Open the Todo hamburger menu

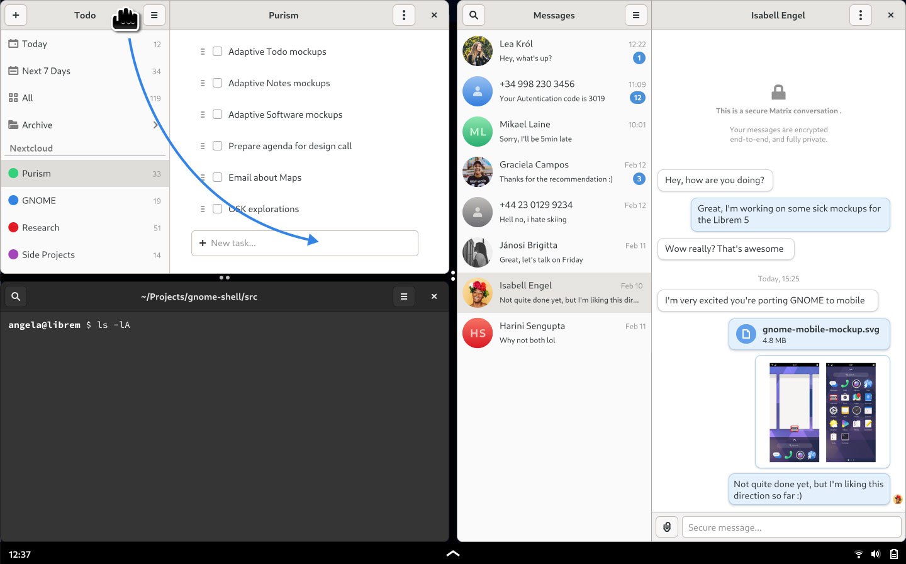(x=154, y=15)
